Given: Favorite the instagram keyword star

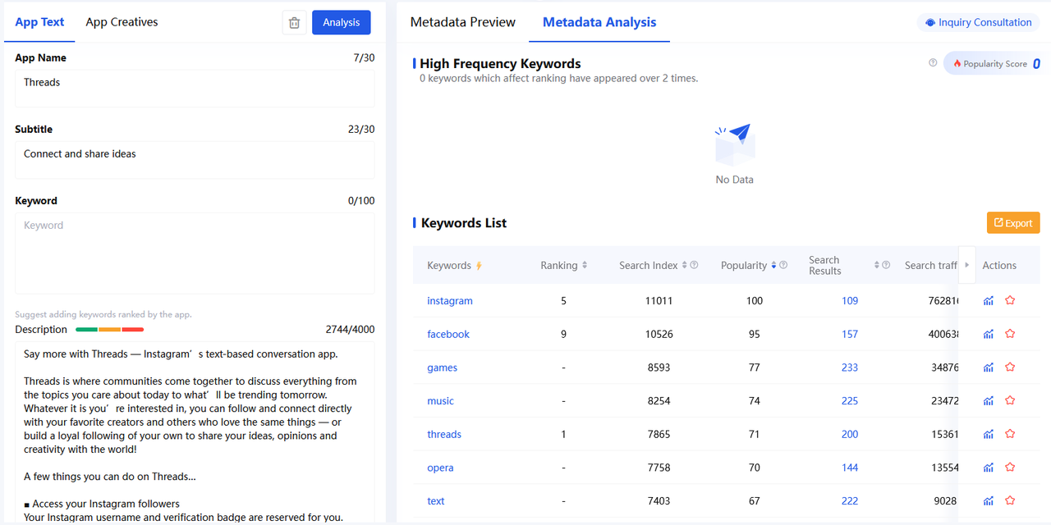Looking at the screenshot, I should pyautogui.click(x=1010, y=301).
